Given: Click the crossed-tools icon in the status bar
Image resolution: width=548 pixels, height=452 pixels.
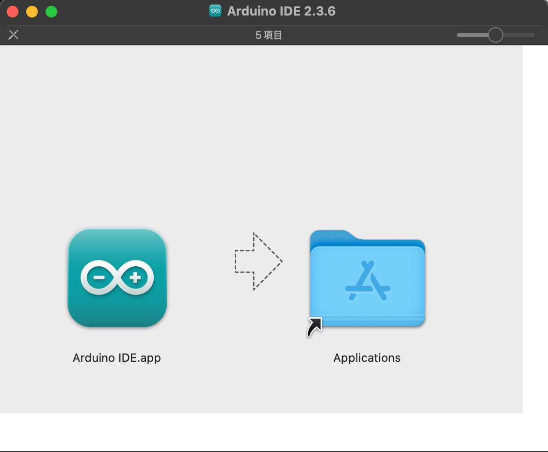Looking at the screenshot, I should (x=14, y=35).
